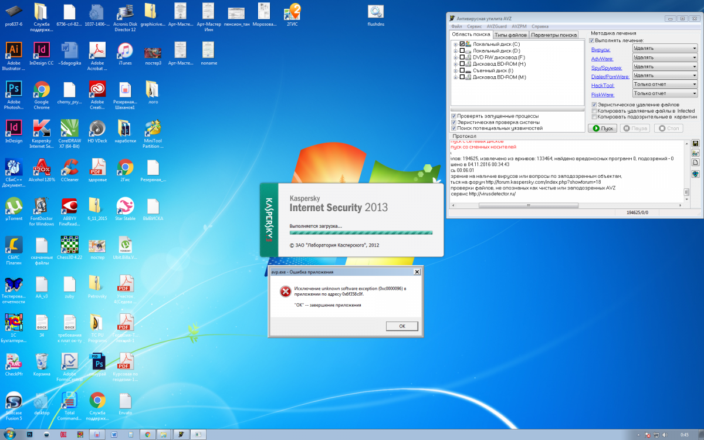Open Star Stable desktop icon
Image resolution: width=704 pixels, height=440 pixels.
[x=125, y=209]
